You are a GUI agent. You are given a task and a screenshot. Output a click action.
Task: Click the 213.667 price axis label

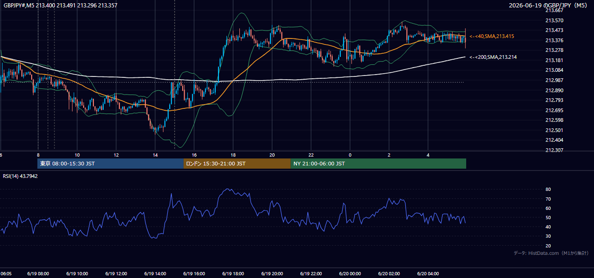click(554, 10)
